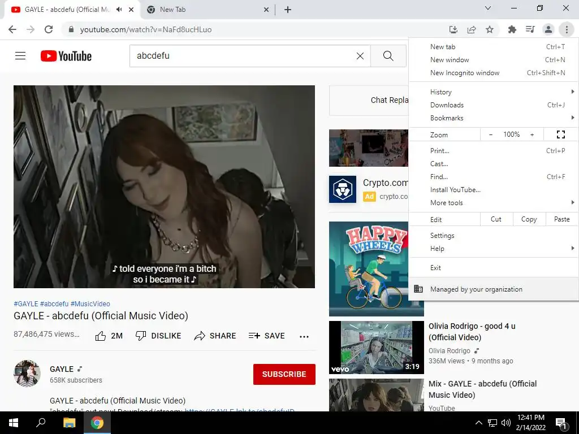Viewport: 579px width, 434px height.
Task: Go back to the previous page
Action: pos(12,29)
